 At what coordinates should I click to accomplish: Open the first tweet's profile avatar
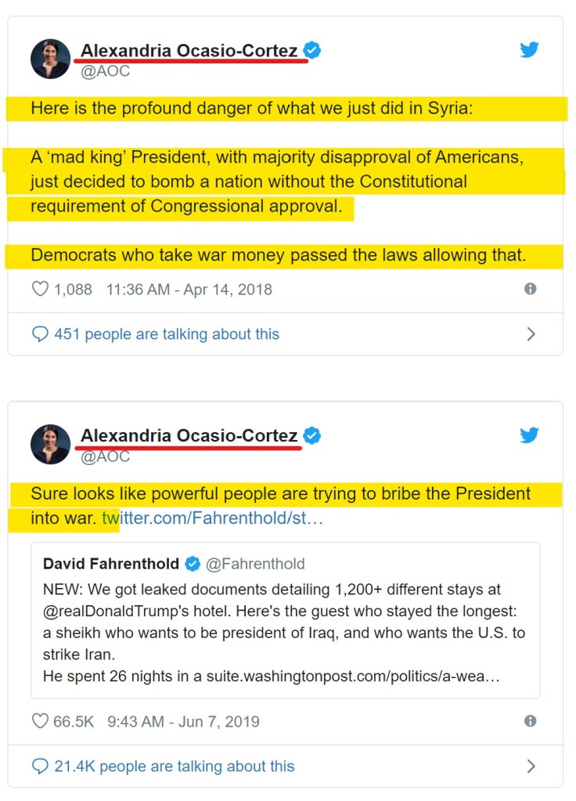(x=50, y=59)
